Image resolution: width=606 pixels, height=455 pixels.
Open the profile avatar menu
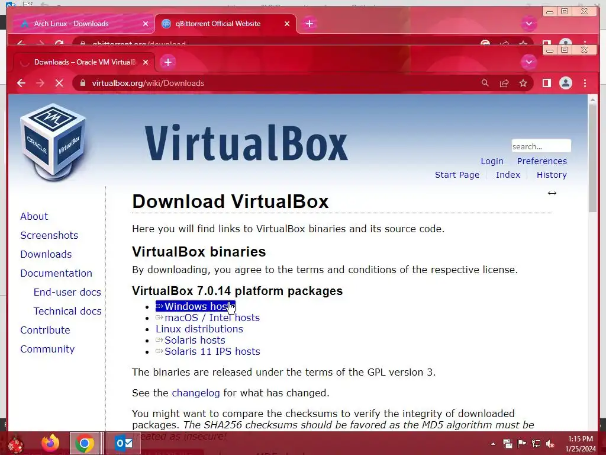565,83
